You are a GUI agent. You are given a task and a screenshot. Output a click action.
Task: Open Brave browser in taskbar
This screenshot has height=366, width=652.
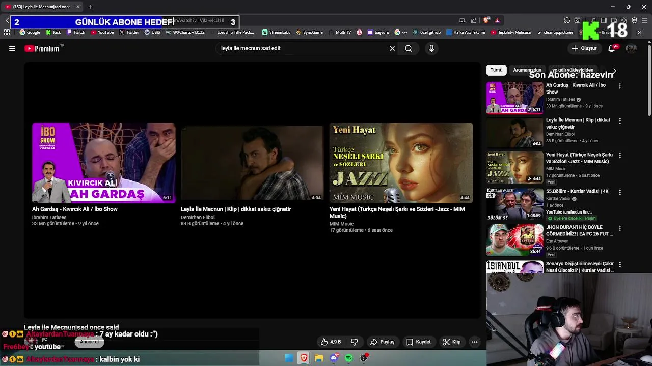click(304, 358)
